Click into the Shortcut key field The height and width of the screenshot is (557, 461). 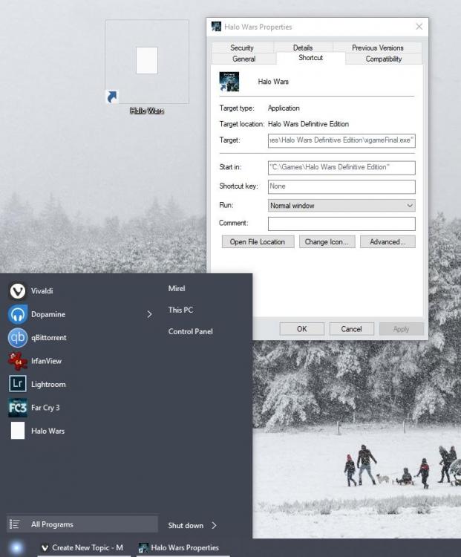(x=341, y=186)
